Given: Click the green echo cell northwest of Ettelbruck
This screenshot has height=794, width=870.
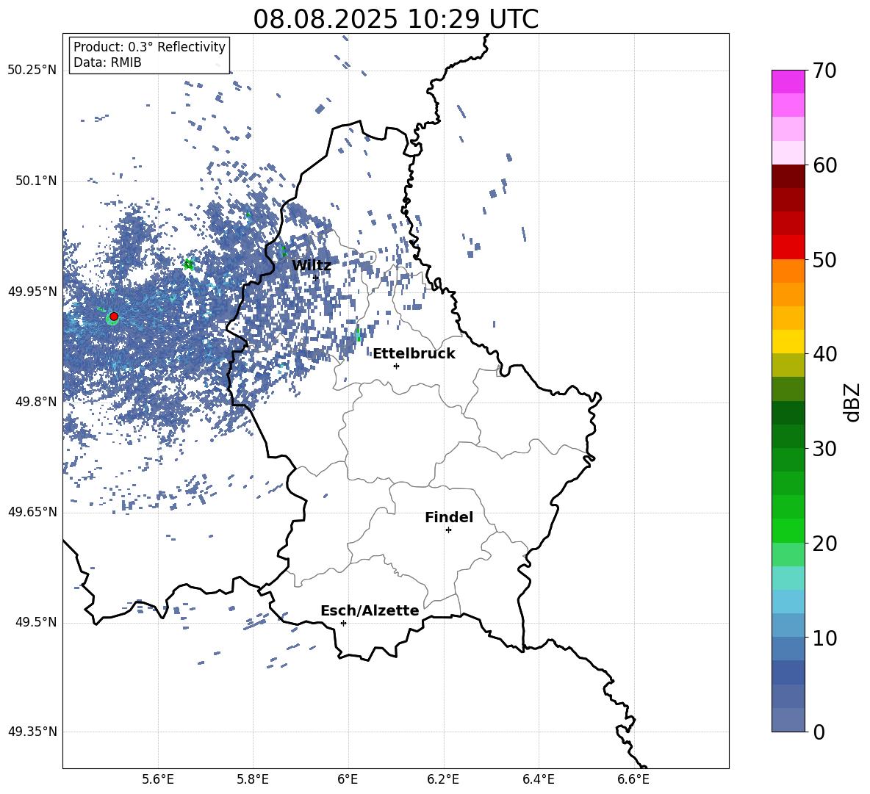Looking at the screenshot, I should tap(358, 333).
